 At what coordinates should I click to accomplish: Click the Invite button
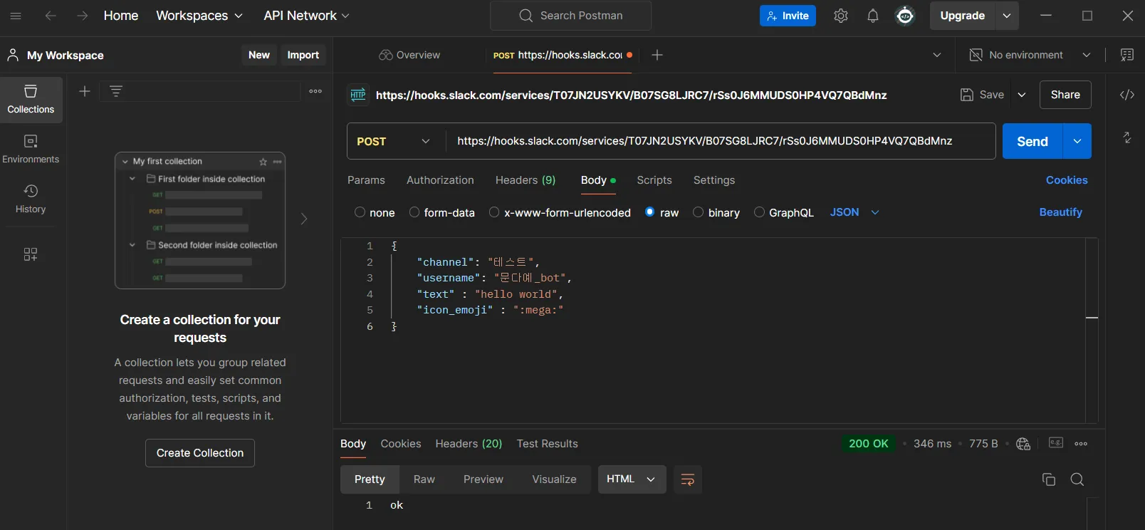point(788,16)
